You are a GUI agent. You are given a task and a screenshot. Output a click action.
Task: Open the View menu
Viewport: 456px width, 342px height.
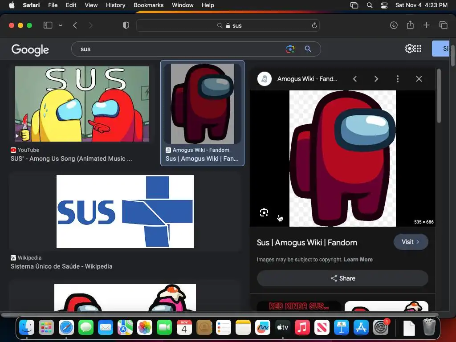point(91,5)
